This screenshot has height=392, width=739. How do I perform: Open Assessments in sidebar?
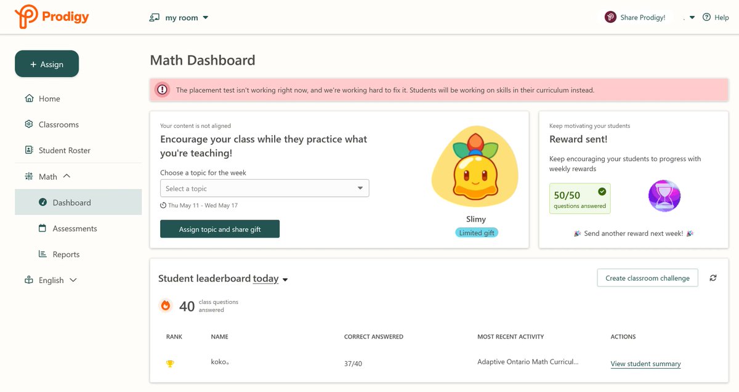(x=75, y=228)
